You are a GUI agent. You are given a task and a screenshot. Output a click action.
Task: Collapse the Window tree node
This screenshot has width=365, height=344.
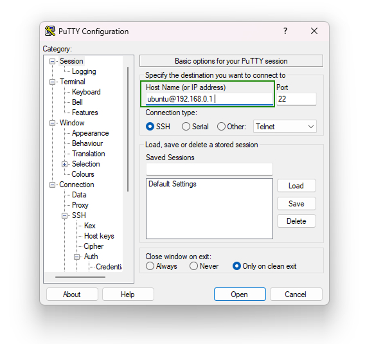53,123
